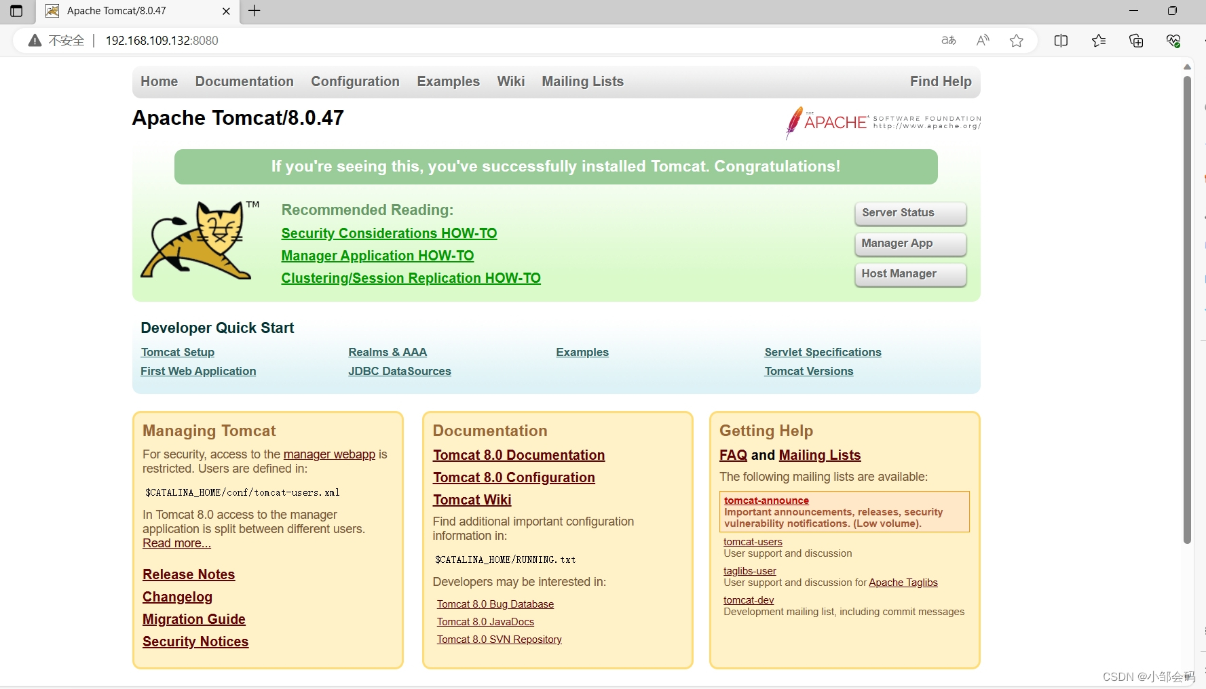Open the collections icon
The width and height of the screenshot is (1206, 689).
(1136, 41)
